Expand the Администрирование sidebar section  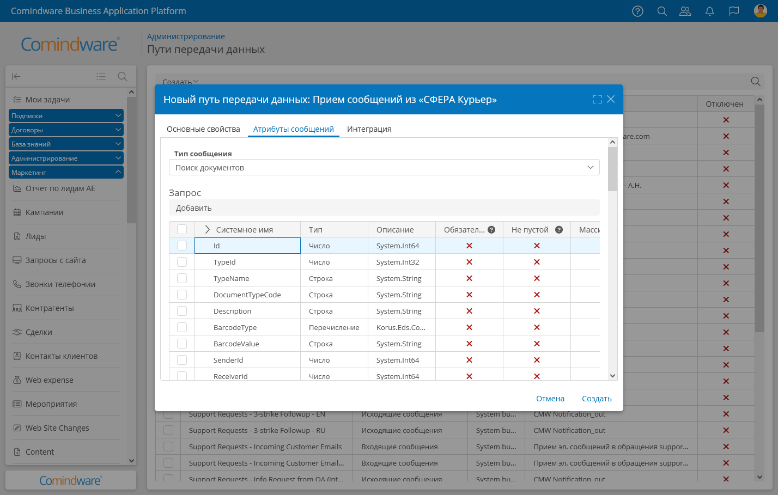click(66, 158)
